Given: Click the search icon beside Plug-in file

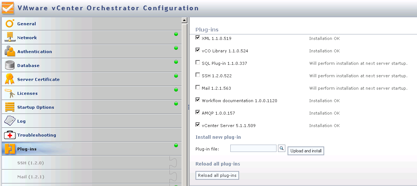Looking at the screenshot, I should point(282,148).
